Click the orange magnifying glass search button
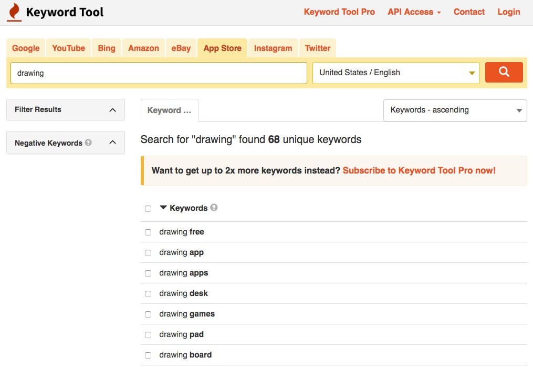 pyautogui.click(x=504, y=72)
